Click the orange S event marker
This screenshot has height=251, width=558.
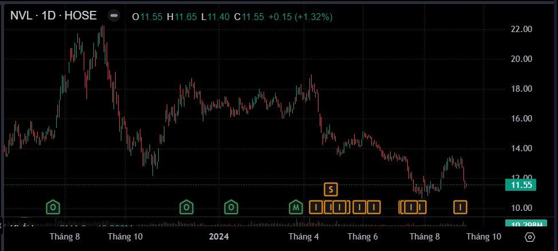point(331,188)
